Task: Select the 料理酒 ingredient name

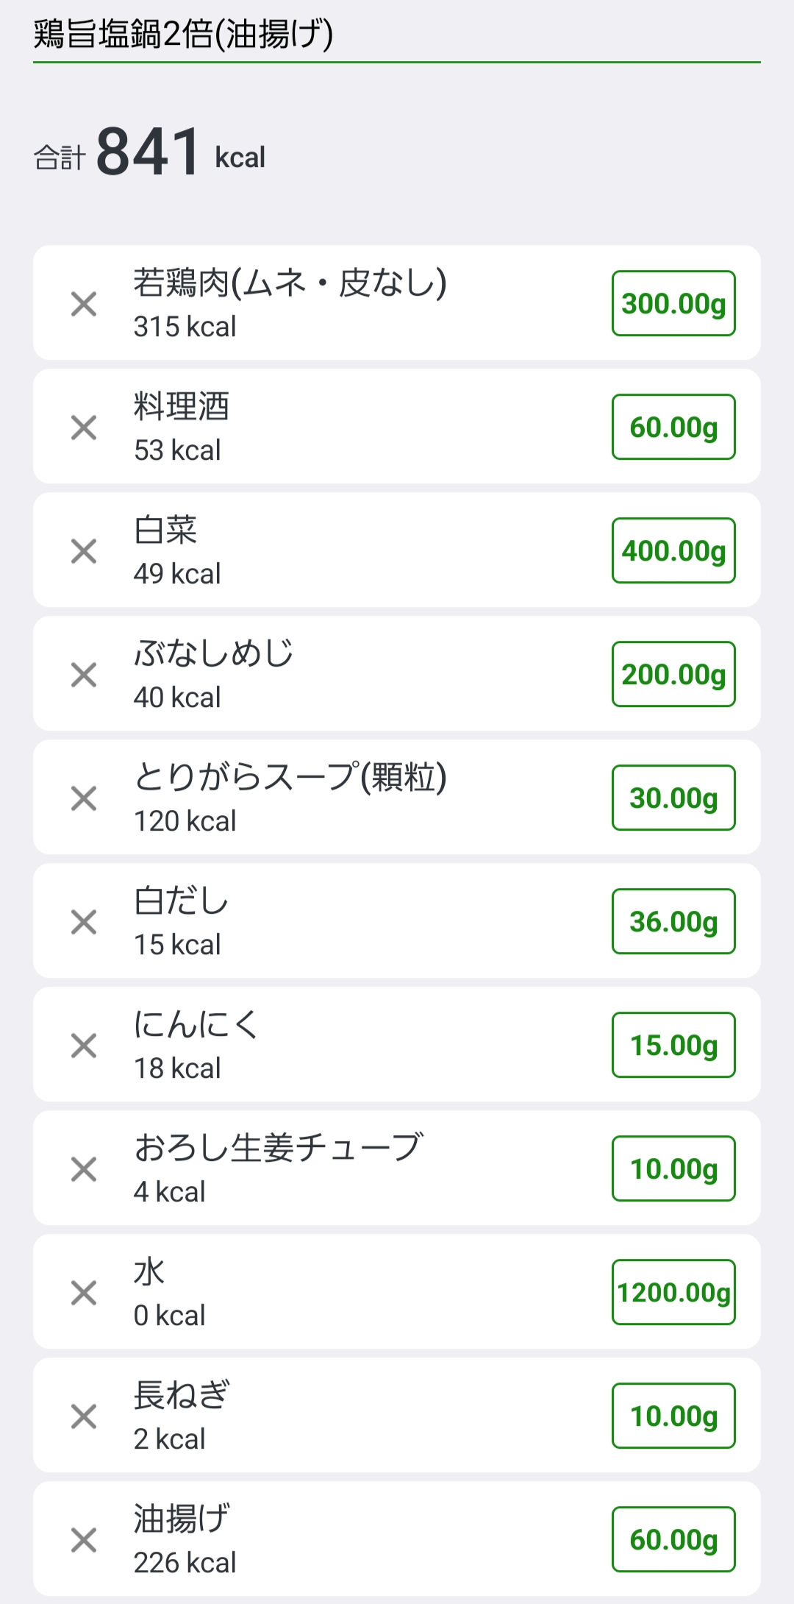Action: pos(182,406)
